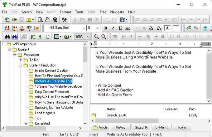
Task: Click the Print Preview magnifier icon
Action: coord(40,20)
